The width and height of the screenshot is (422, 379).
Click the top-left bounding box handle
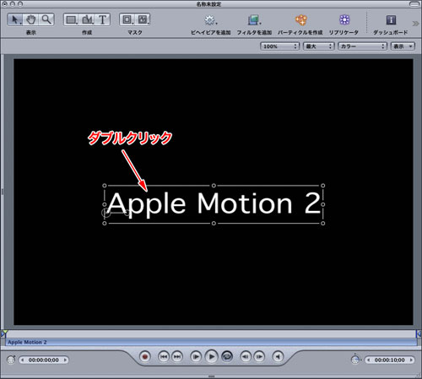[x=105, y=186]
